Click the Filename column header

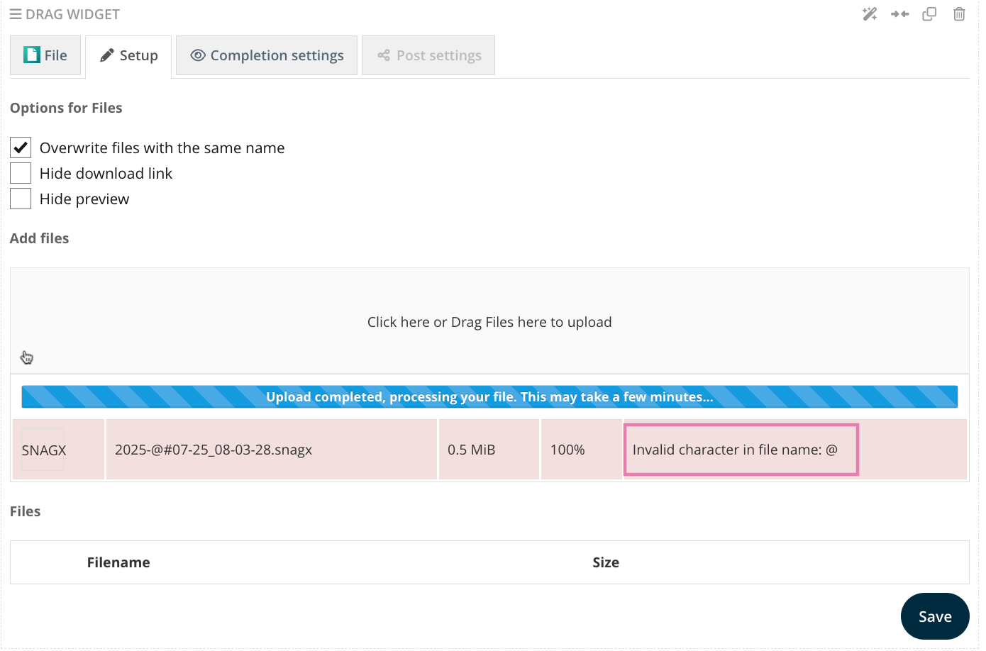pyautogui.click(x=118, y=562)
